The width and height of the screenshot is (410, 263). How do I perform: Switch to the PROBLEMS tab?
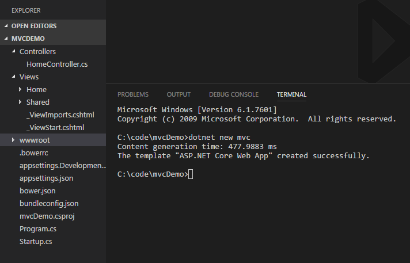133,94
